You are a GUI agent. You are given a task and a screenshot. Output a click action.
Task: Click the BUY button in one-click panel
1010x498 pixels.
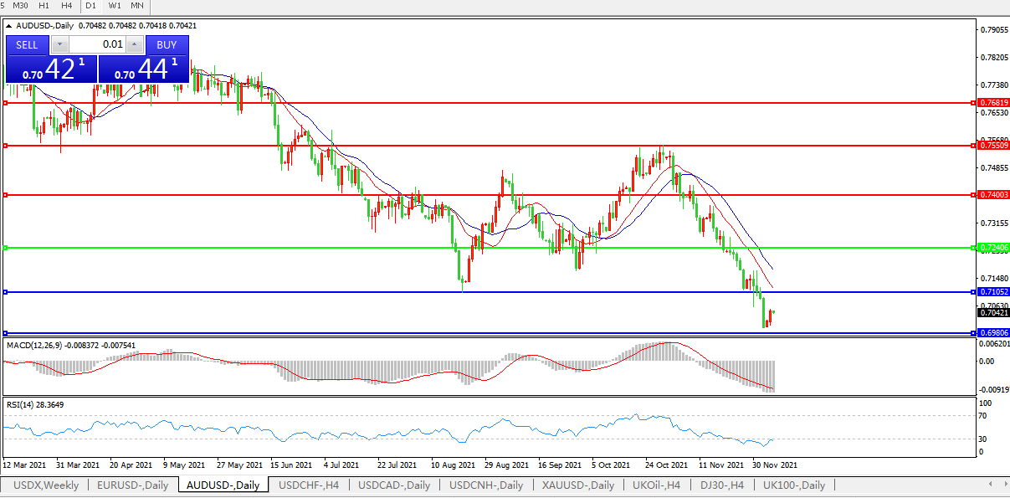[167, 44]
